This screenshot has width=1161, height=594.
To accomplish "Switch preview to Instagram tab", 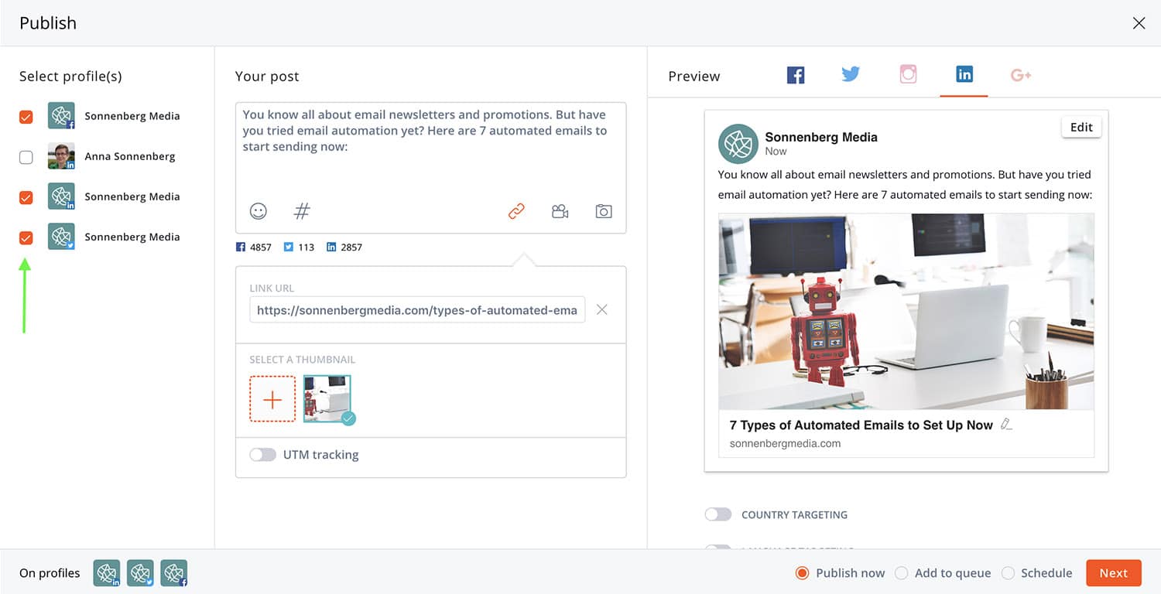I will coord(908,74).
